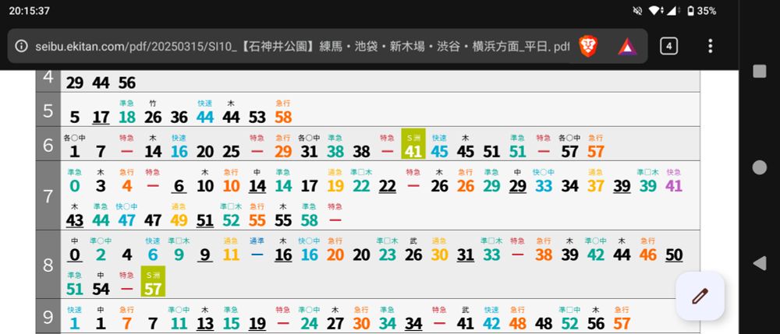Viewport: 780px width, 334px height.
Task: Select the hour 7 row header
Action: point(48,195)
